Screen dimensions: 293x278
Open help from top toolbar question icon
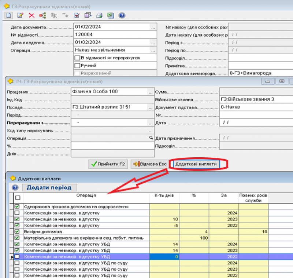(x=122, y=15)
